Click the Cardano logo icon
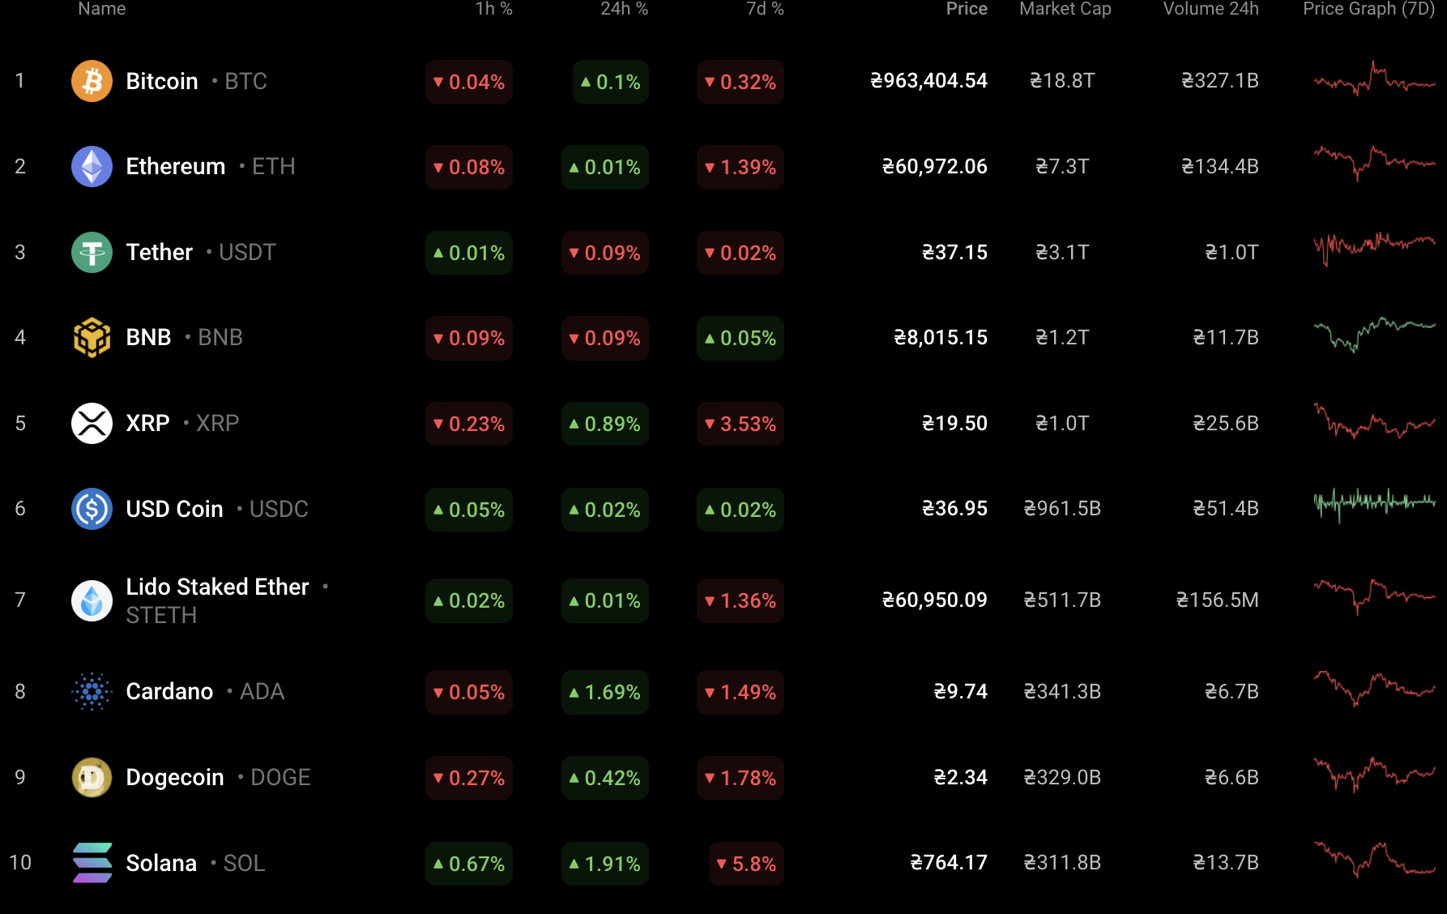1447x914 pixels. (92, 691)
